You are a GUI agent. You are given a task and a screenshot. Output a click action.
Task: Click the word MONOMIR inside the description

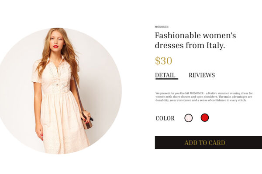click(x=196, y=93)
